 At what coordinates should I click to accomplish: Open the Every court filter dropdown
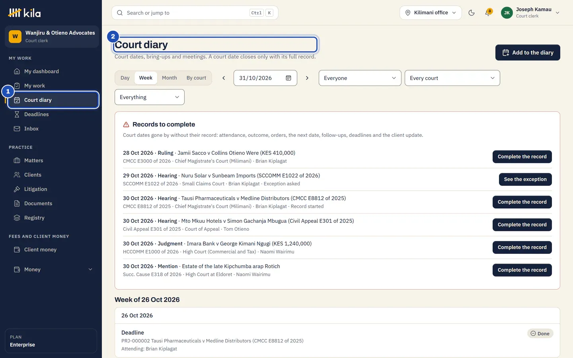pos(452,78)
